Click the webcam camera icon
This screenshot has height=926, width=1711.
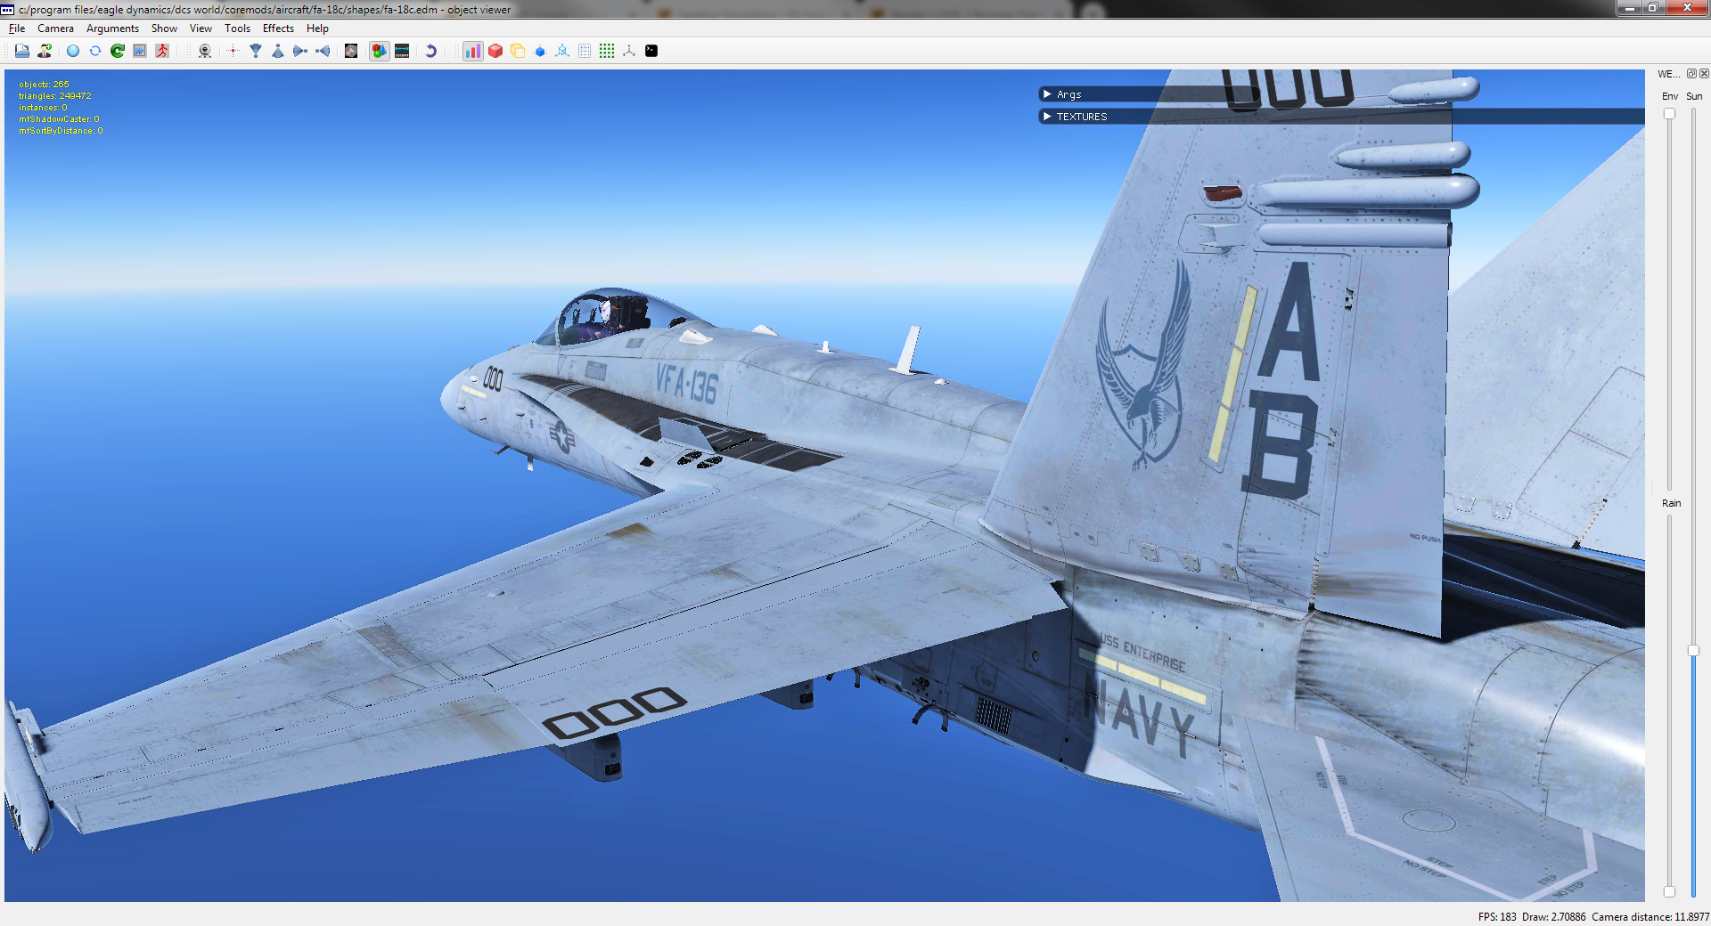(x=205, y=51)
